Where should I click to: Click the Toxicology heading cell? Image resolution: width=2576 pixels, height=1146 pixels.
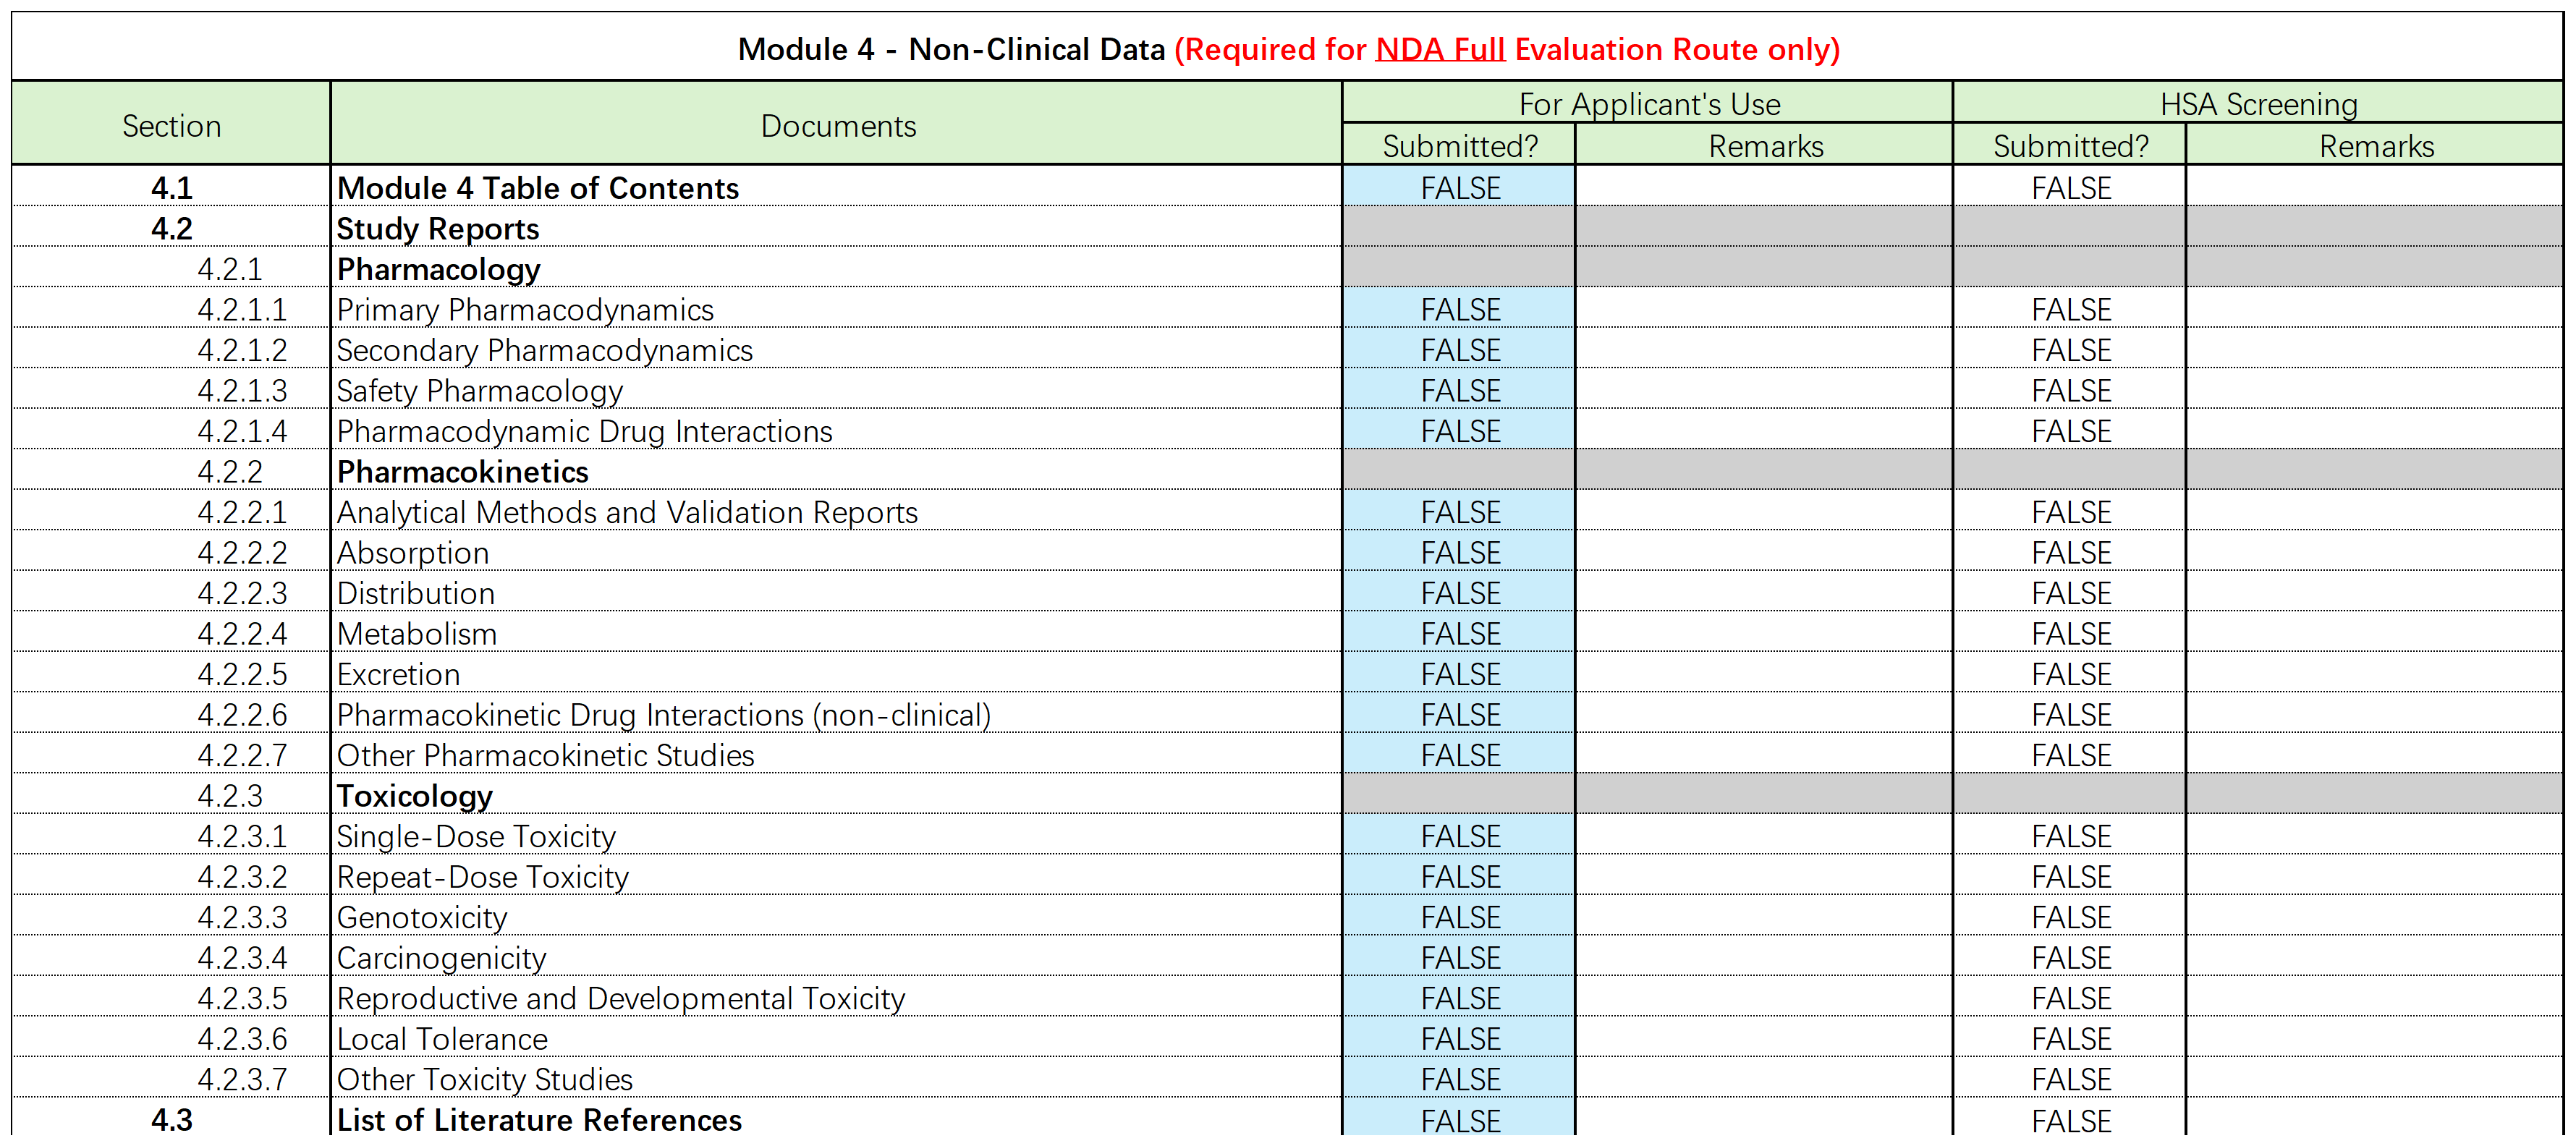(x=835, y=796)
